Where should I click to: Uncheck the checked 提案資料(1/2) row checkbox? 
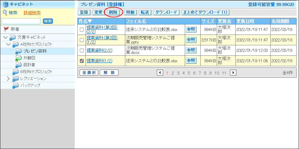point(82,61)
